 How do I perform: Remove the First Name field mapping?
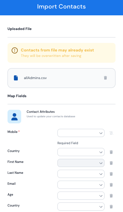pos(111,163)
